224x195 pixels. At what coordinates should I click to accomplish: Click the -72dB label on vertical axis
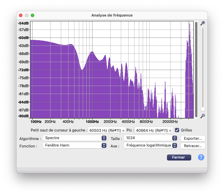23,70
